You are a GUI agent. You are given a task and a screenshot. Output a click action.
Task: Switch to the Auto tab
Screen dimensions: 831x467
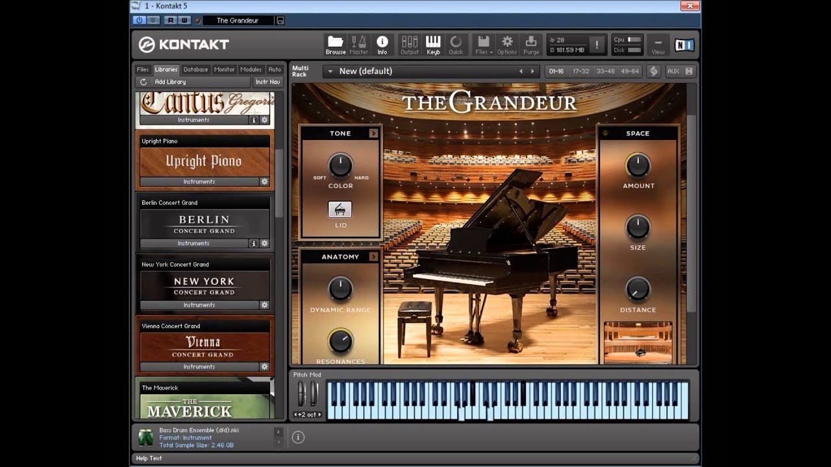[275, 69]
